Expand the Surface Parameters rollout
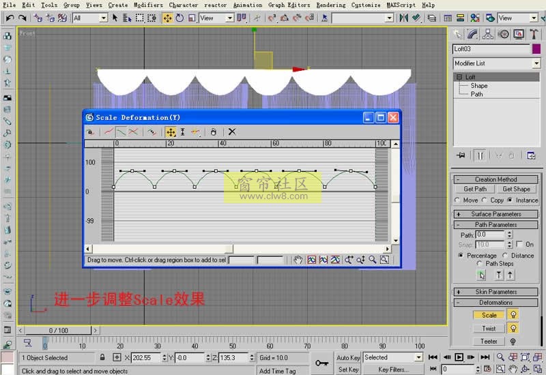The image size is (546, 375). tap(496, 214)
